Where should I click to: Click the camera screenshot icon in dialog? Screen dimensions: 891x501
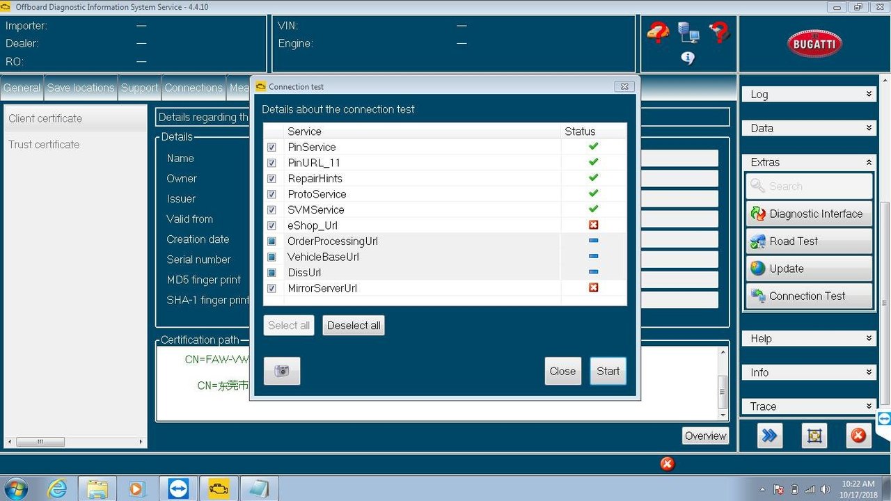[282, 371]
